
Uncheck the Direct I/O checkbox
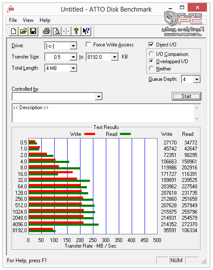pos(151,45)
